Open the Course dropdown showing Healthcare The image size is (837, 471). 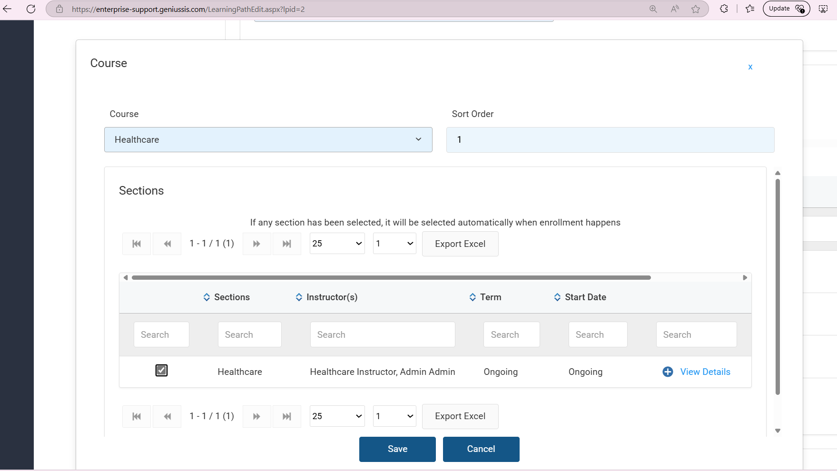tap(268, 140)
